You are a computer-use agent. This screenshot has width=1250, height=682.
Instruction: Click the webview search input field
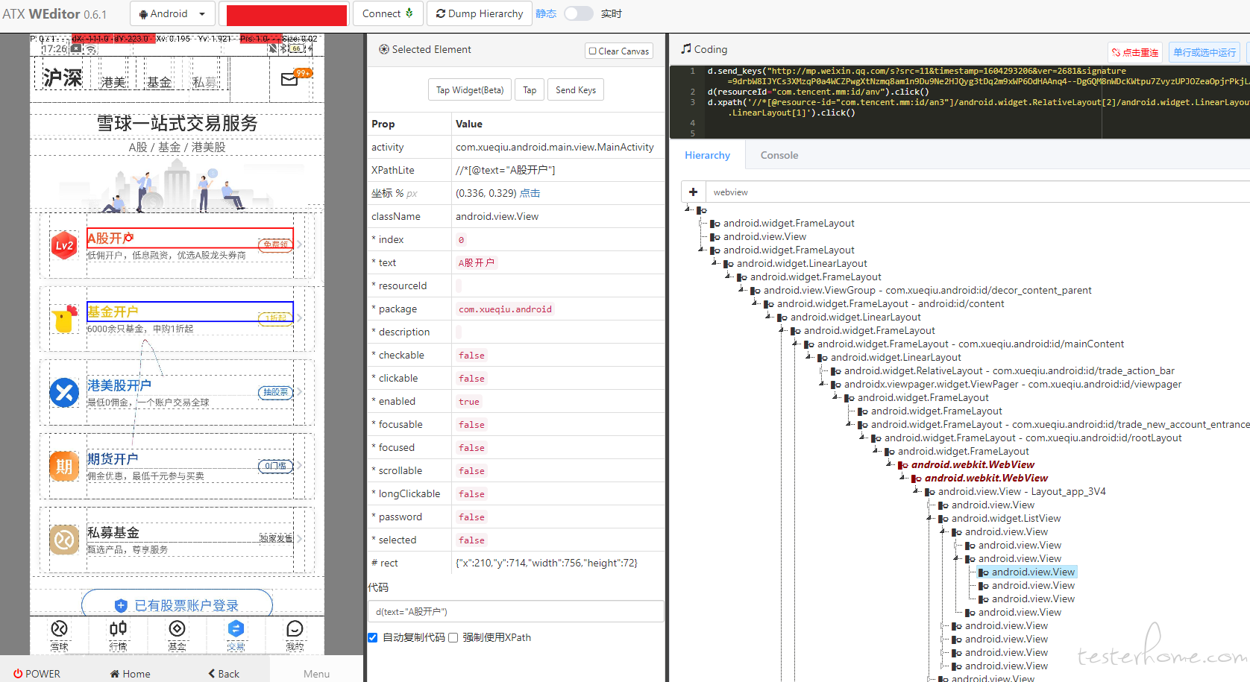(977, 192)
